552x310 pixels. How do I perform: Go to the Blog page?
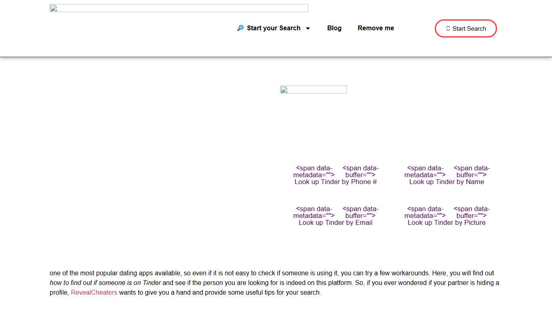point(334,28)
